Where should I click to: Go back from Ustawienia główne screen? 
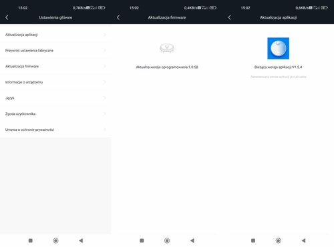(x=7, y=17)
